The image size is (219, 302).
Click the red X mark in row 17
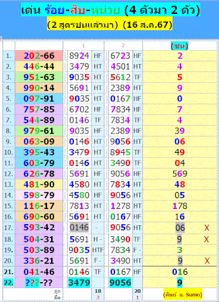(x=207, y=228)
